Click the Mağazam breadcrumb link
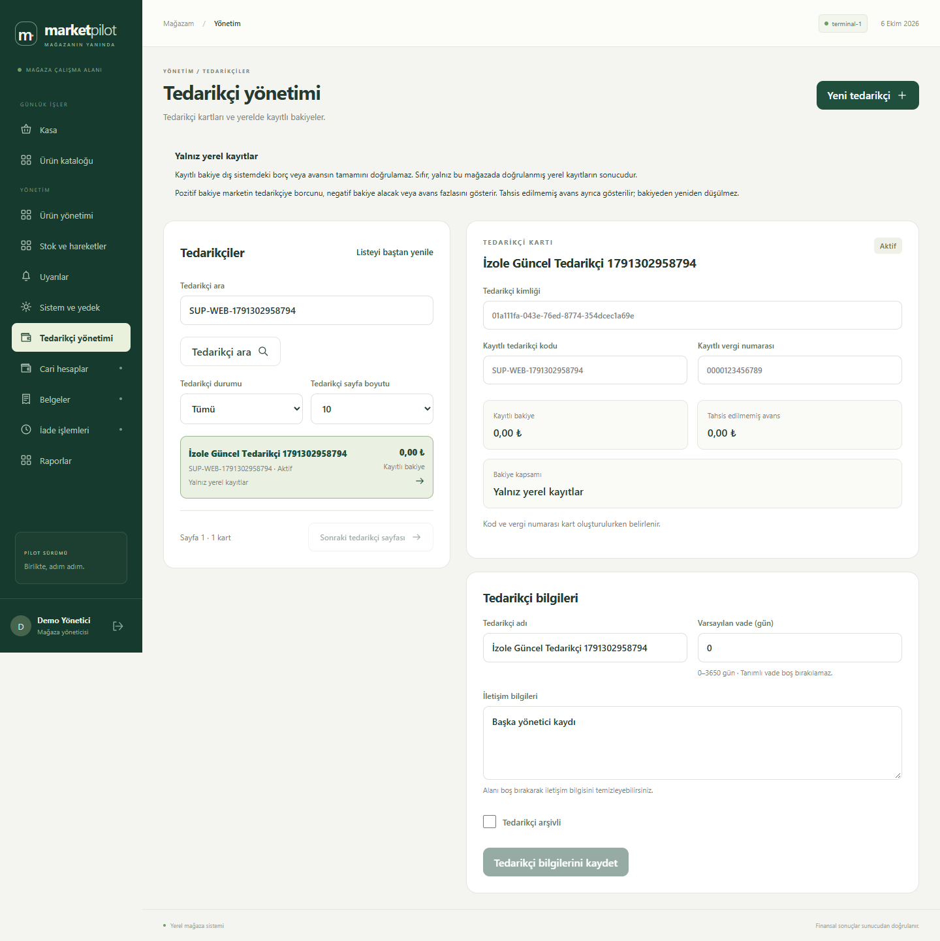 pos(178,23)
